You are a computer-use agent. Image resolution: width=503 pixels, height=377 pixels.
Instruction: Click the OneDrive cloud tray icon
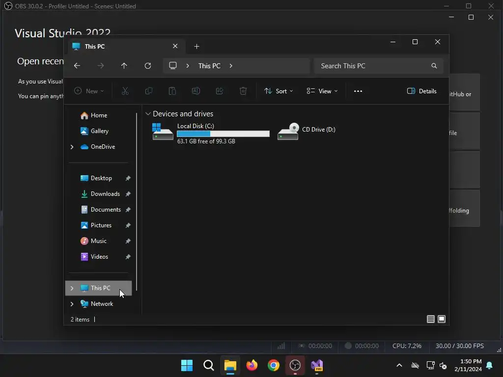(415, 365)
